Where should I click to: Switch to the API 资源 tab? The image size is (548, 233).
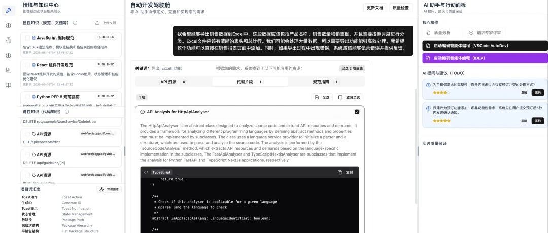click(174, 82)
